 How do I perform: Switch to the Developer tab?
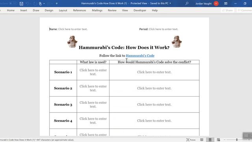tap(140, 10)
